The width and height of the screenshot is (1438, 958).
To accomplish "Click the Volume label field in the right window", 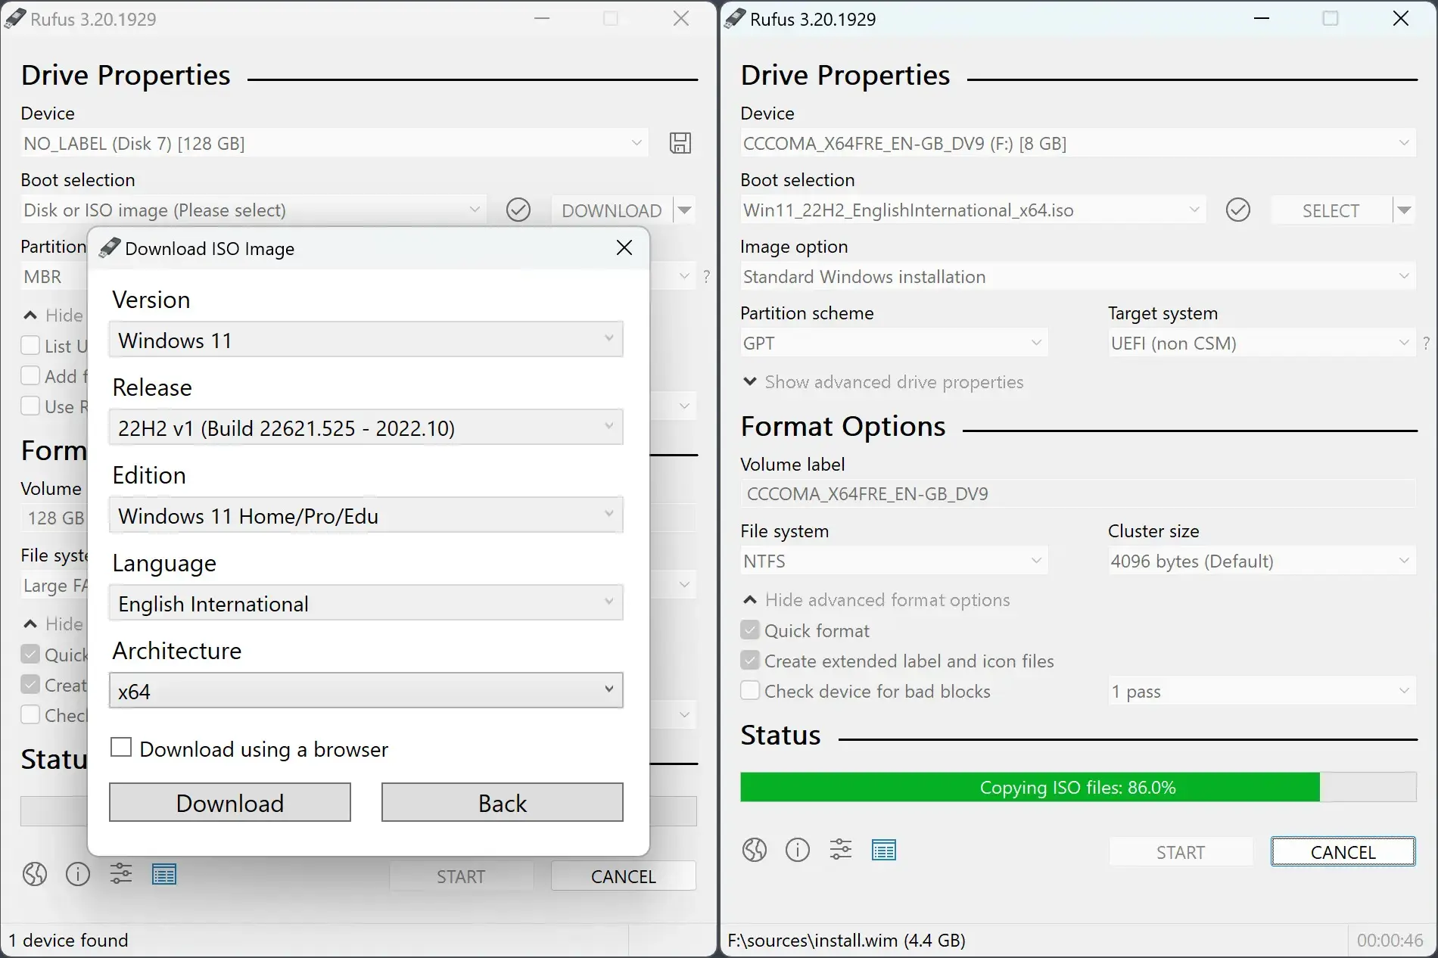I will [x=1078, y=493].
